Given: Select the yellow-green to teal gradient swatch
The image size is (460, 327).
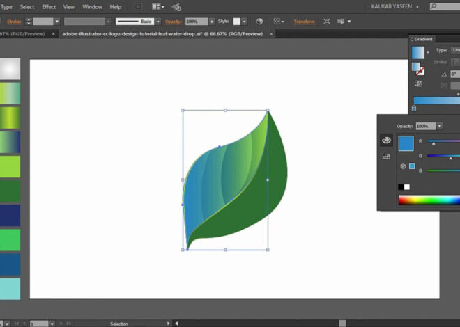Looking at the screenshot, I should pyautogui.click(x=10, y=93).
